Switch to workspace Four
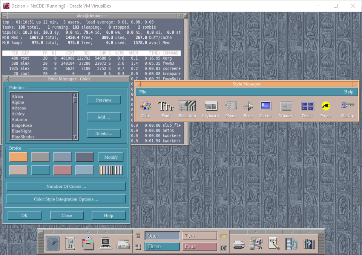 (x=199, y=247)
